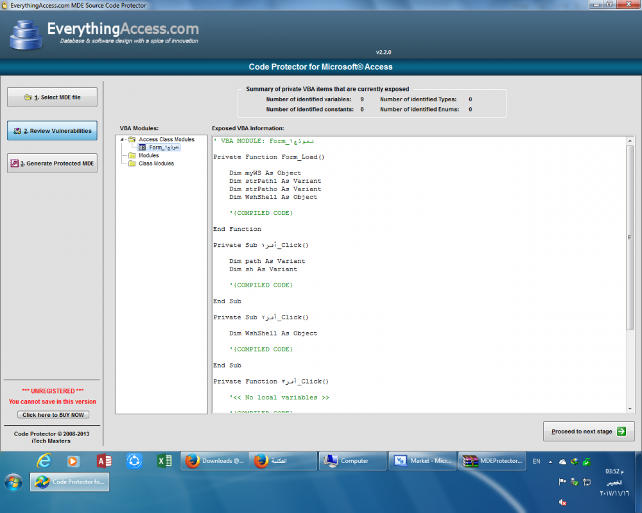Screen dimensions: 642x513
Task: Select the Modules folder icon
Action: pyautogui.click(x=132, y=155)
